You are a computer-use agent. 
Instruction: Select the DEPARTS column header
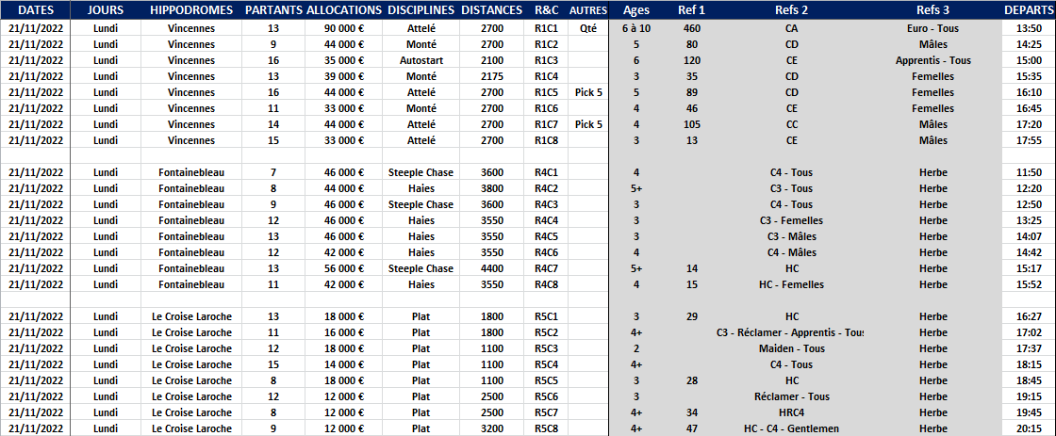(x=1029, y=10)
